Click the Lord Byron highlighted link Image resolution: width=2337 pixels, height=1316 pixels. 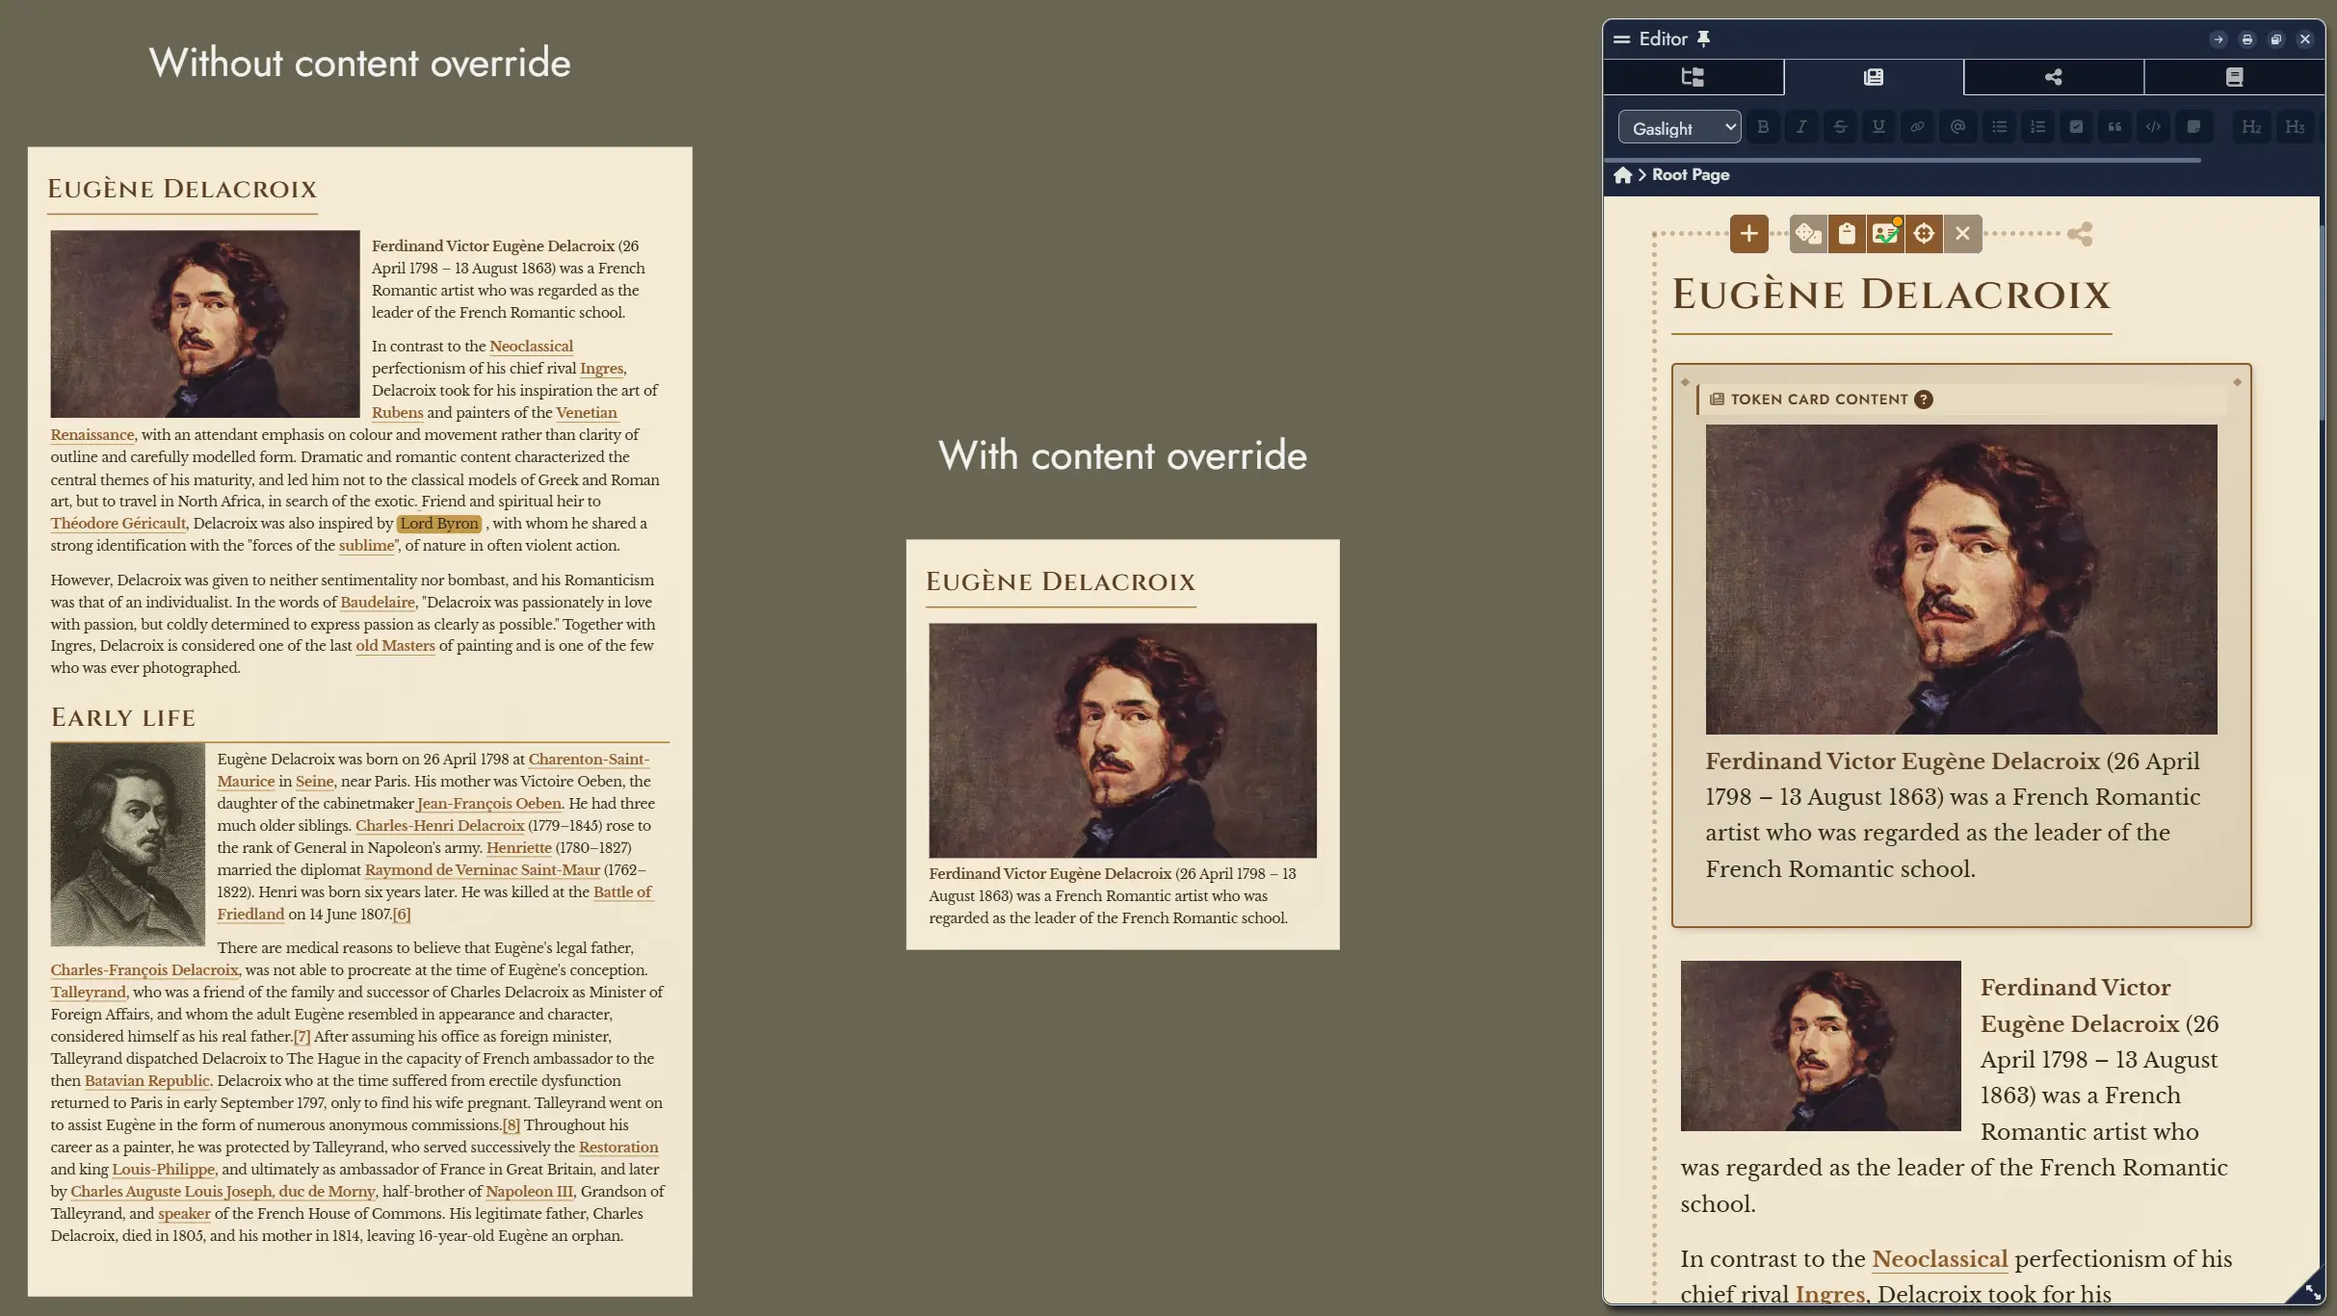pos(439,523)
